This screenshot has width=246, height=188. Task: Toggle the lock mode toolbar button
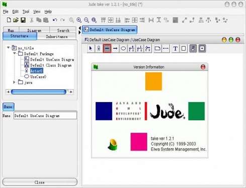click(193, 49)
